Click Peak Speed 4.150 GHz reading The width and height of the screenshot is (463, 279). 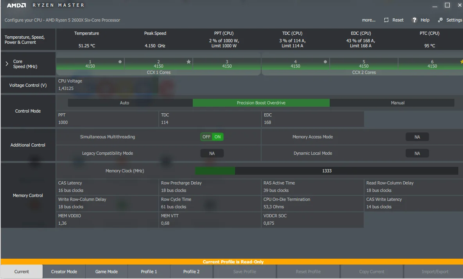[x=155, y=46]
